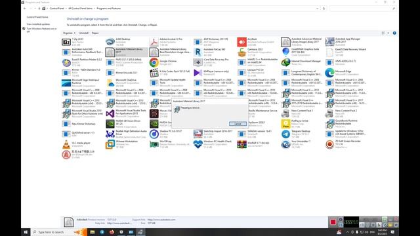Navigate to Control Panel in breadcrumb
The image size is (420, 236).
tap(57, 9)
